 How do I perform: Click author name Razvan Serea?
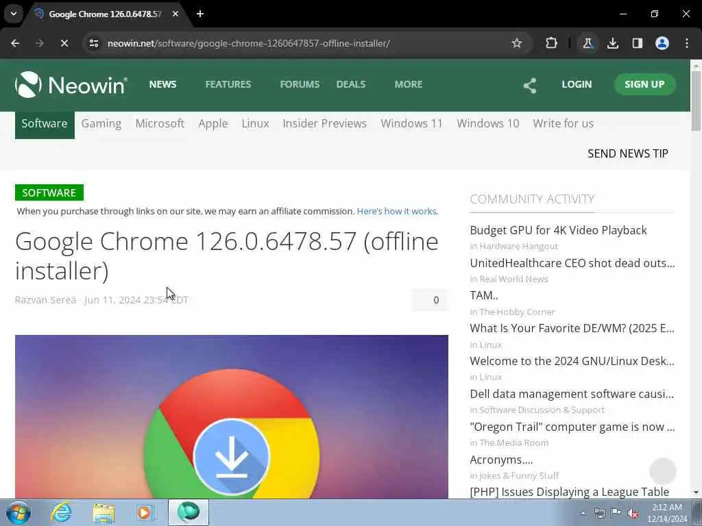(46, 300)
